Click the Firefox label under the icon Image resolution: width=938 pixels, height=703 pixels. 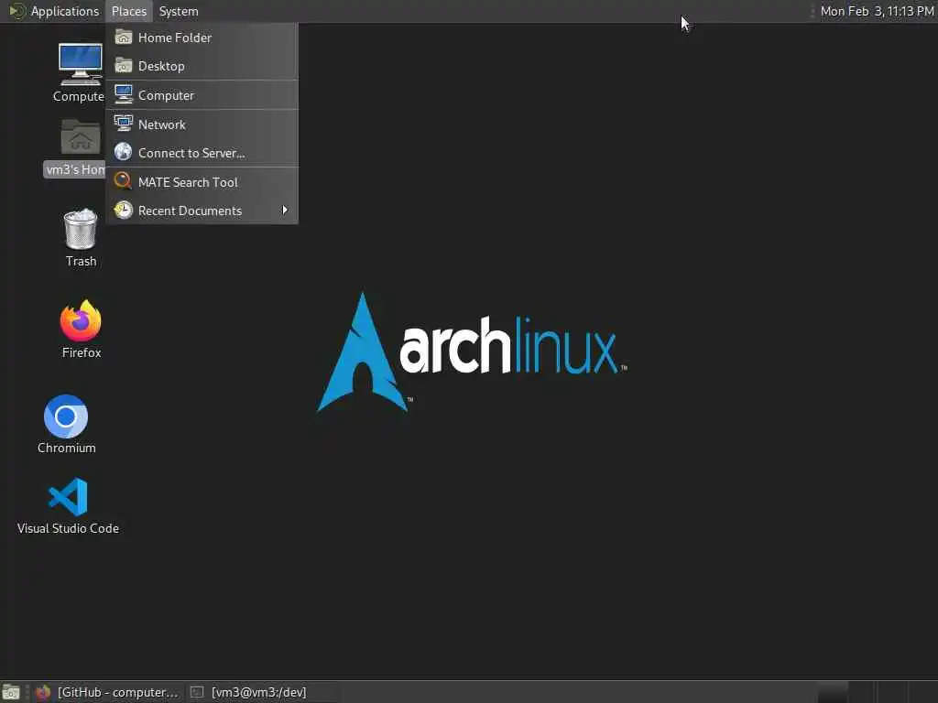pos(82,352)
